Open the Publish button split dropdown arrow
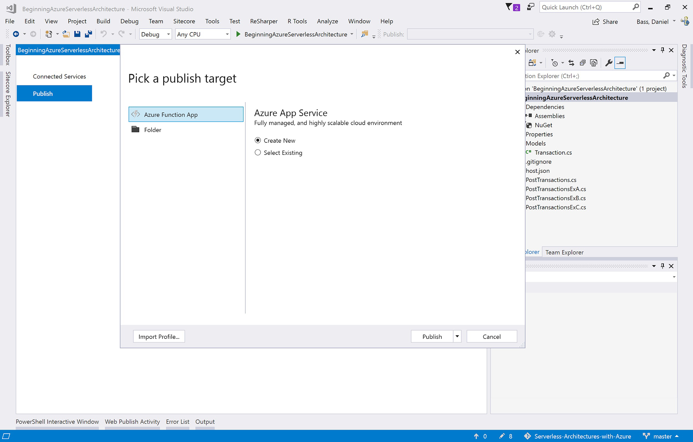The width and height of the screenshot is (693, 442). point(457,336)
